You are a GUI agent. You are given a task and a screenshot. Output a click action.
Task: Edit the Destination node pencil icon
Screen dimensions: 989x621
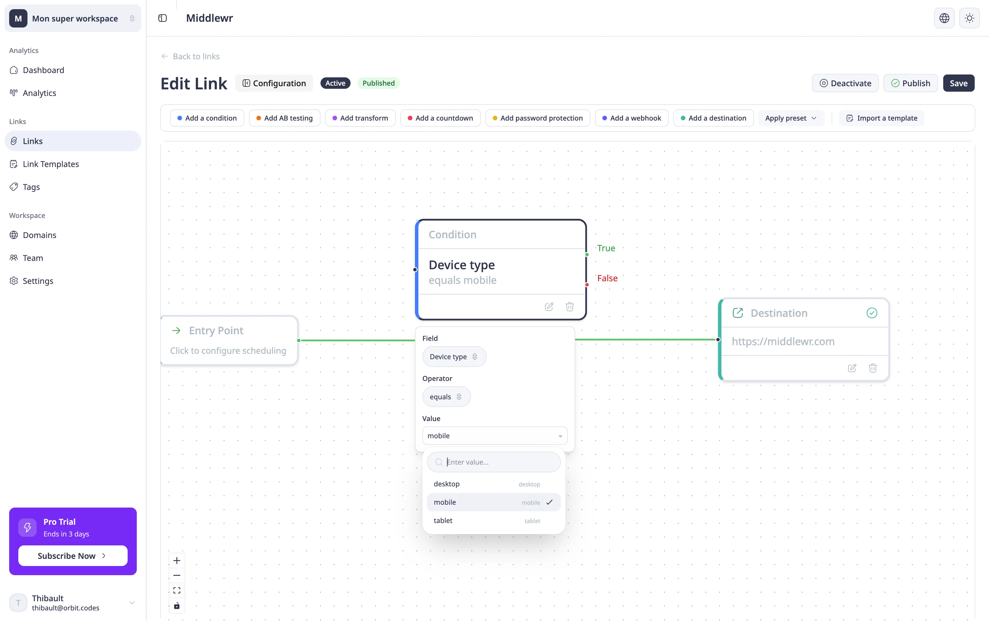[852, 368]
